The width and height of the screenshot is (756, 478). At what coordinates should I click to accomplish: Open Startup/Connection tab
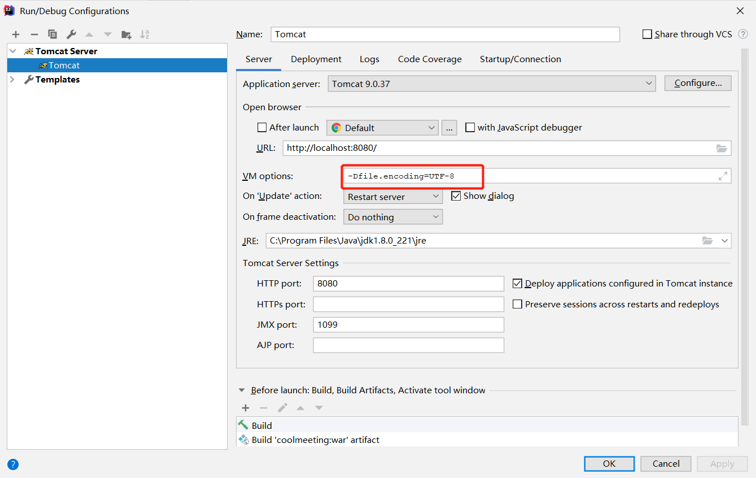coord(521,59)
